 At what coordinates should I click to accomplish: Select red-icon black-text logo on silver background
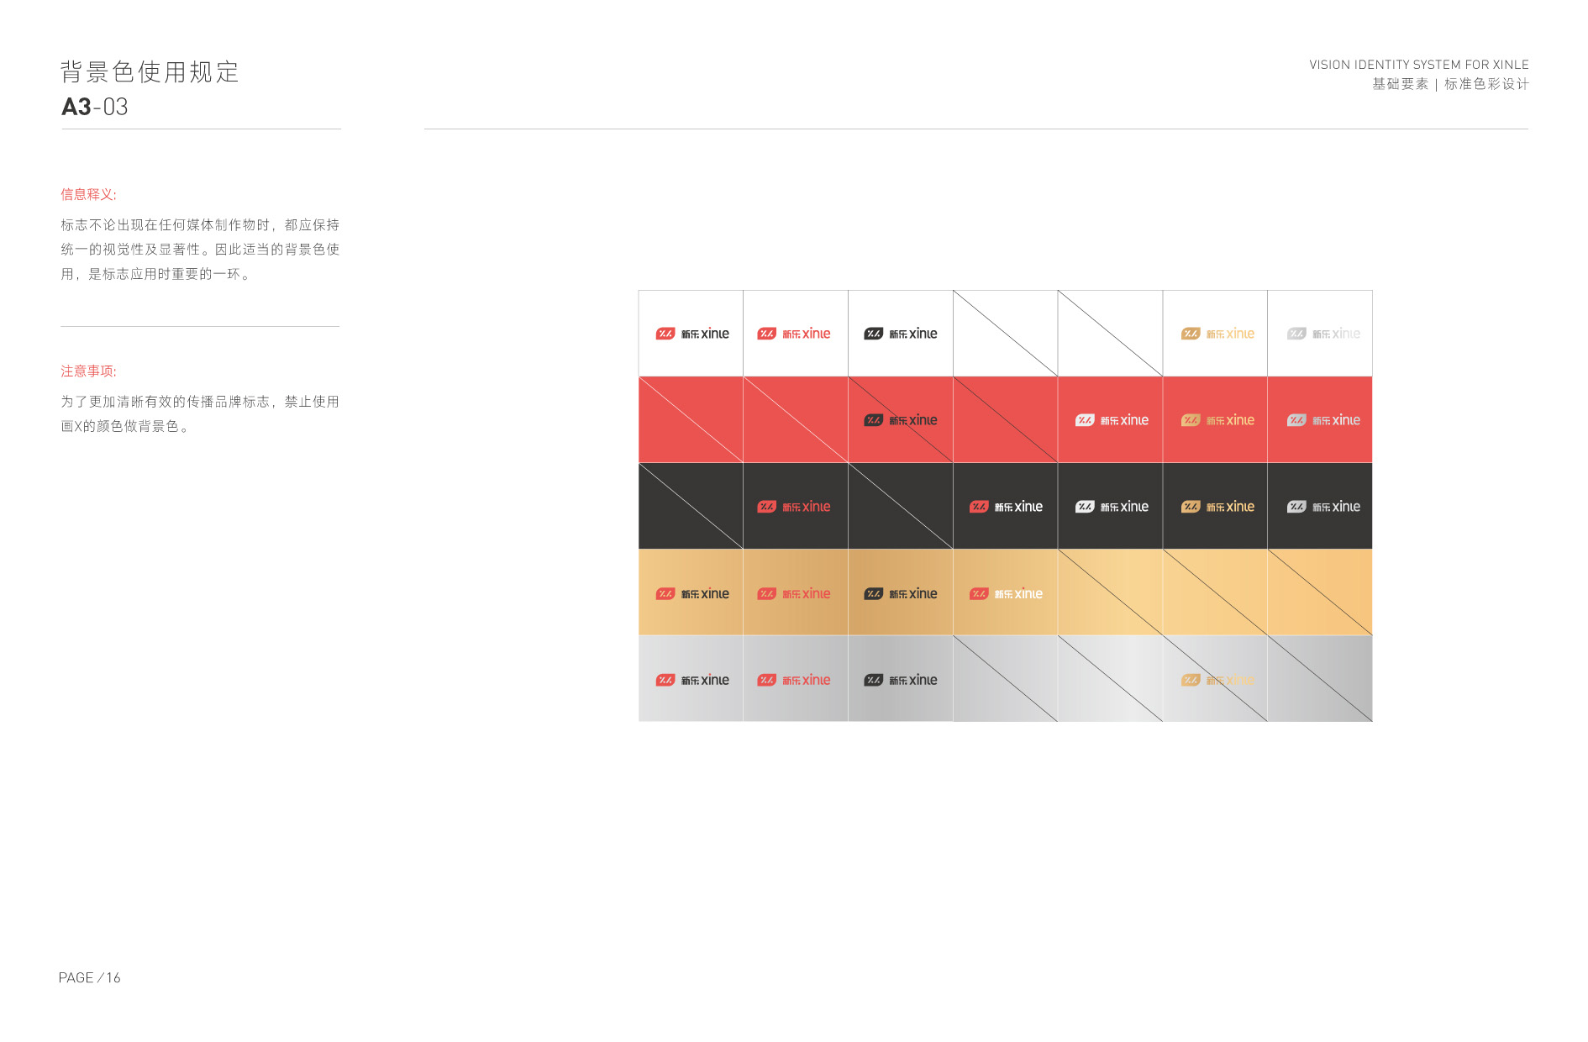coord(692,680)
